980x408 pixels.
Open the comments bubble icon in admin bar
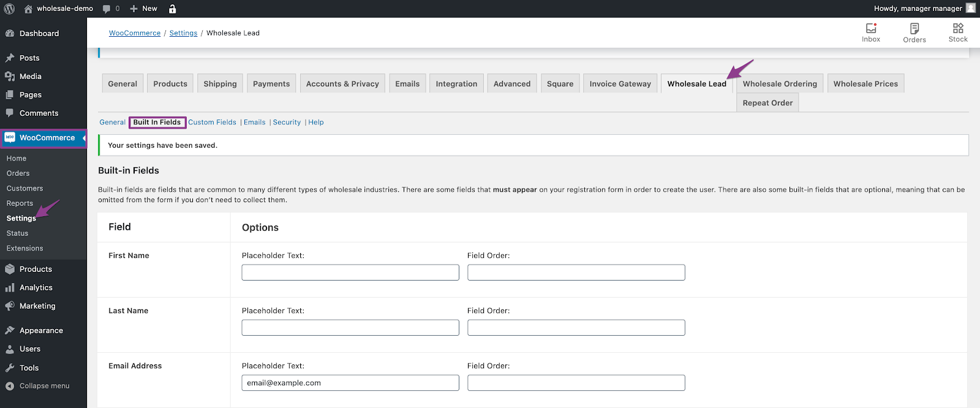click(x=107, y=9)
